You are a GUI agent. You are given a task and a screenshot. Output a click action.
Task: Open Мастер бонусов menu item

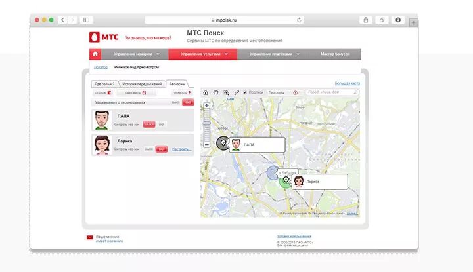[x=335, y=54]
